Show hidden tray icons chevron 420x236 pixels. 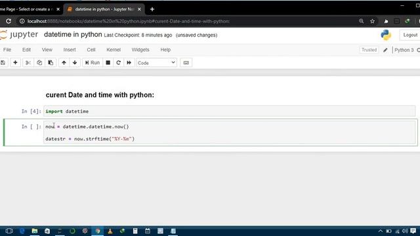click(x=381, y=231)
